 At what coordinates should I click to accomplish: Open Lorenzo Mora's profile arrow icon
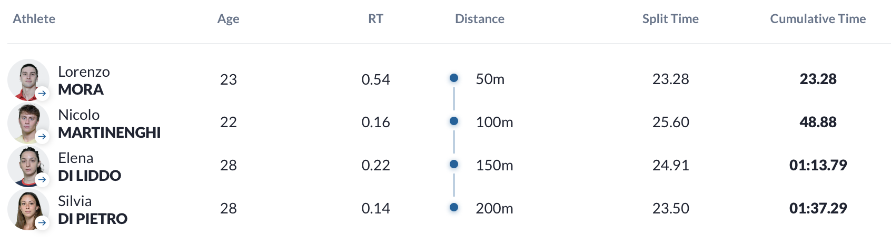pyautogui.click(x=42, y=94)
